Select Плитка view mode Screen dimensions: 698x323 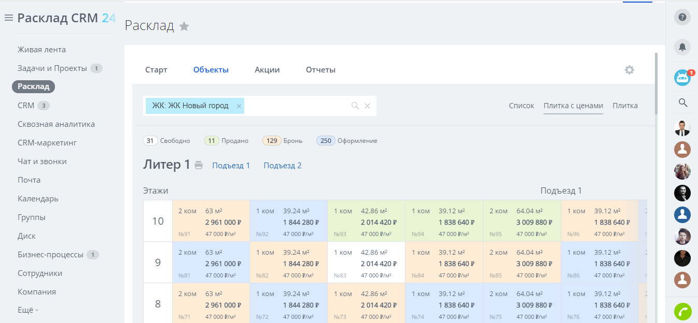click(x=625, y=106)
